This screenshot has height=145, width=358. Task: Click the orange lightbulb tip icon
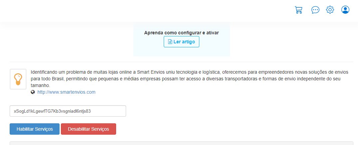pyautogui.click(x=18, y=79)
